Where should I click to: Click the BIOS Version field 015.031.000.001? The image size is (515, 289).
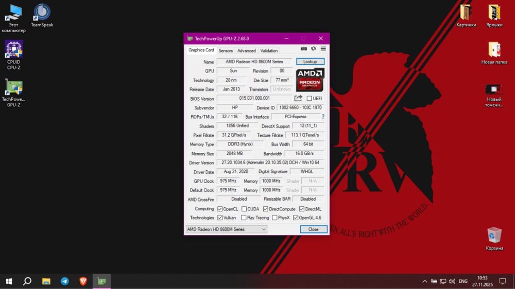pos(254,98)
